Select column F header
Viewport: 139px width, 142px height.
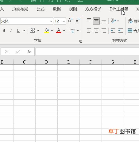[91, 62]
